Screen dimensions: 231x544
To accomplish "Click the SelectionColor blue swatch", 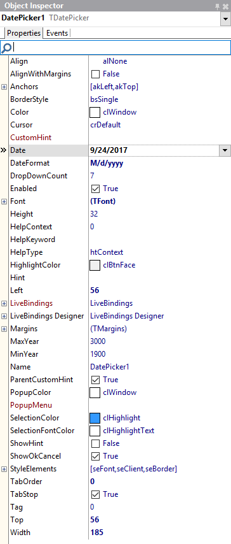I will [95, 418].
